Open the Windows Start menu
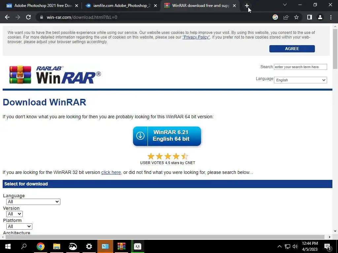The height and width of the screenshot is (253, 338). (8, 246)
